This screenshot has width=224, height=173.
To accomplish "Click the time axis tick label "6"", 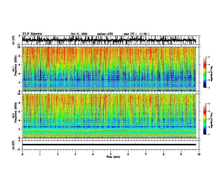I will [x=128, y=154].
